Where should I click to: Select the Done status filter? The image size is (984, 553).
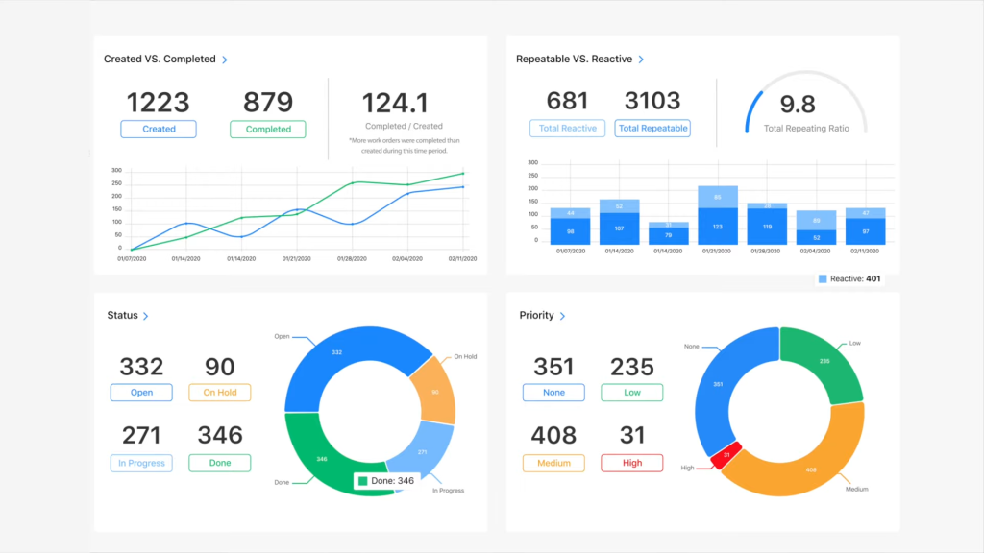tap(219, 463)
